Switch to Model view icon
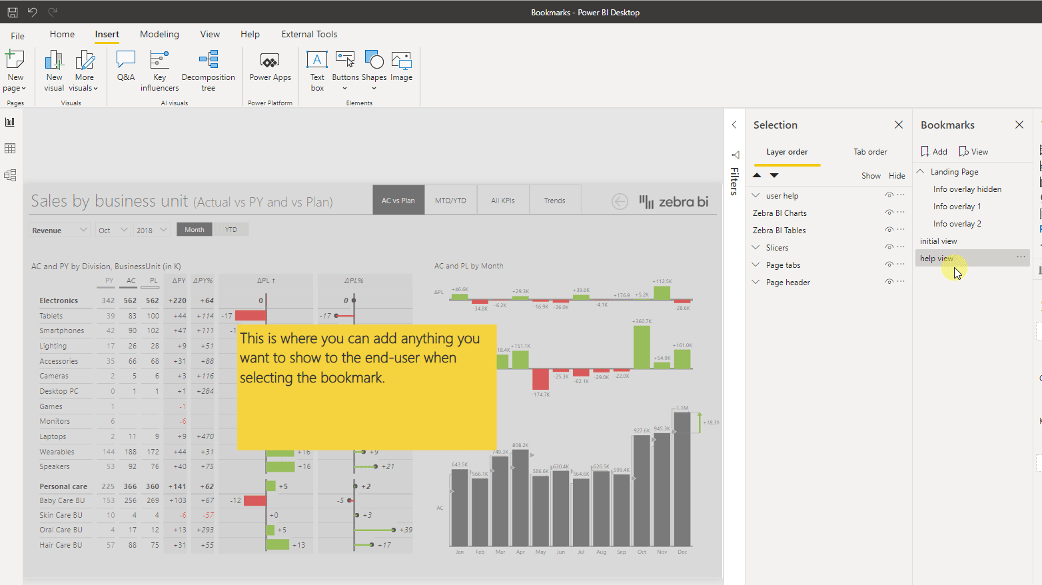Image resolution: width=1042 pixels, height=585 pixels. 10,175
